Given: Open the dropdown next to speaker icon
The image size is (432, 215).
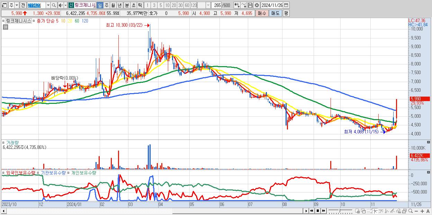Looking at the screenshot, I should [x=65, y=5].
